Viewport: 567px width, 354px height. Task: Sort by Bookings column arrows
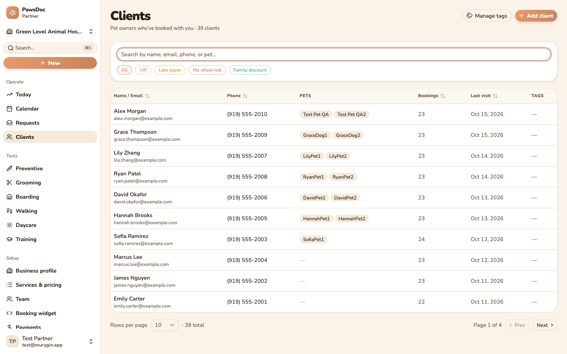pyautogui.click(x=443, y=96)
